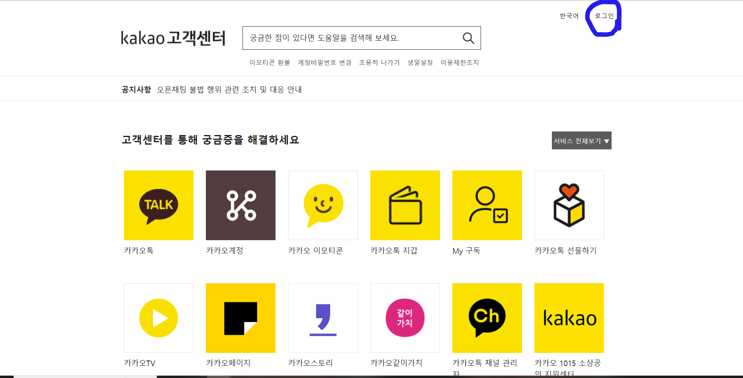743x378 pixels.
Task: Click the 계정비밀번호 변경 suggested keyword
Action: tap(325, 63)
